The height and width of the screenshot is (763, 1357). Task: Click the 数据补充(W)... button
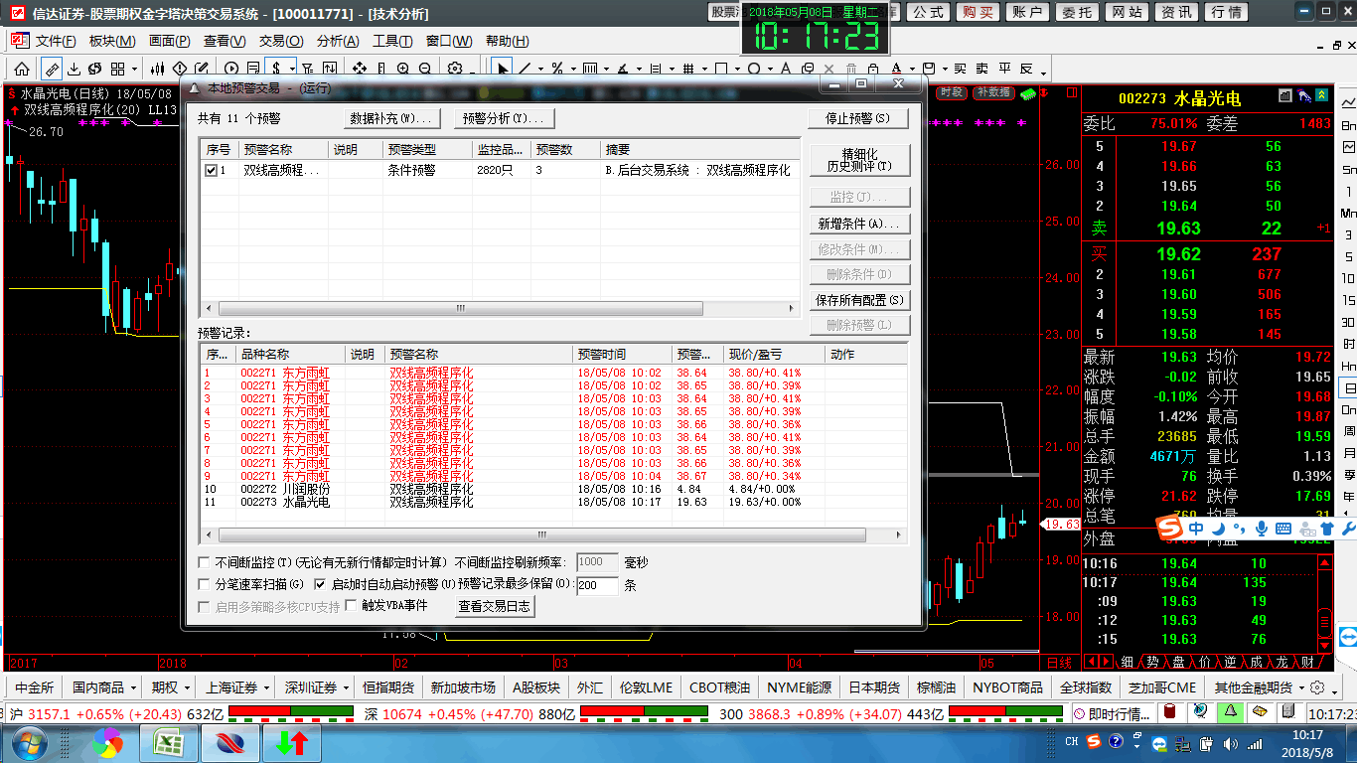coord(390,118)
